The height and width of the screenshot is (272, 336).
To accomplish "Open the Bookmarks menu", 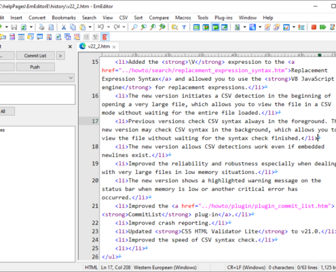I will pos(64,18).
